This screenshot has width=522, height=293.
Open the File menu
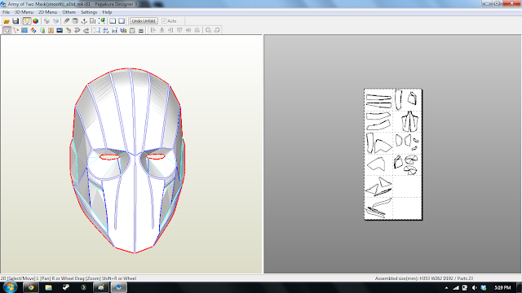pos(6,12)
